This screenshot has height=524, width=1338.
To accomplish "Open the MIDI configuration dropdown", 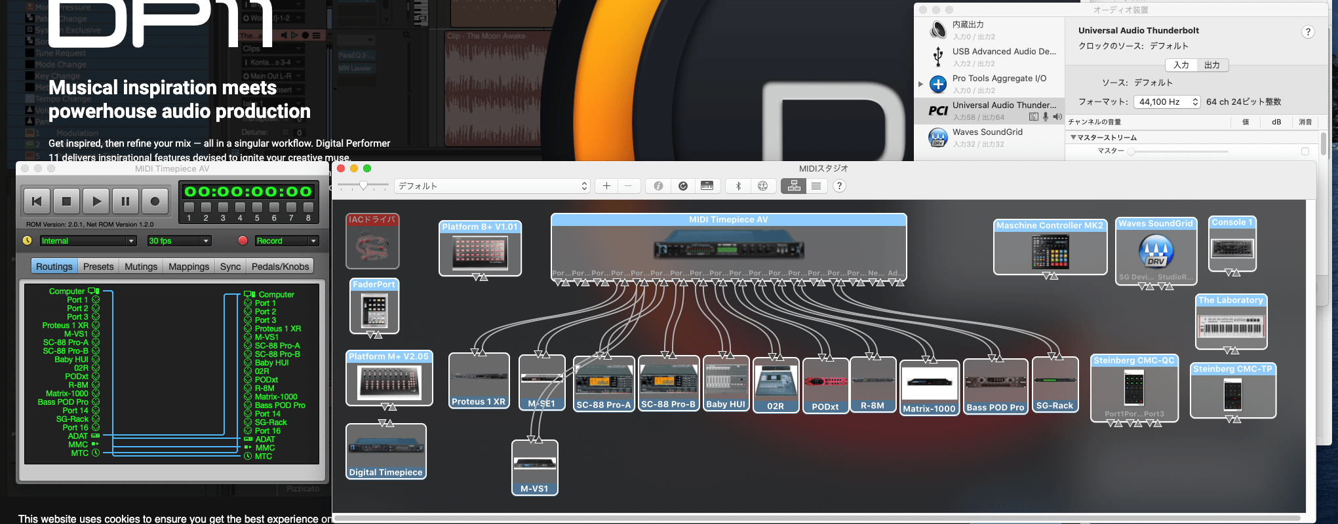I will (492, 186).
